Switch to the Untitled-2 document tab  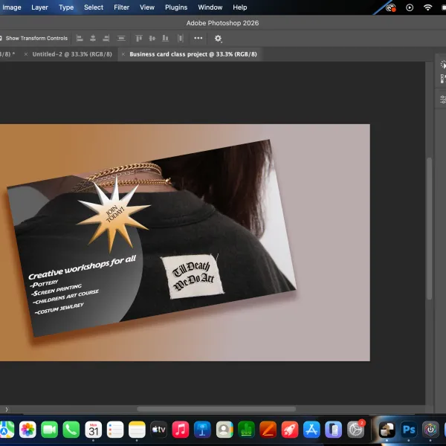pyautogui.click(x=72, y=54)
